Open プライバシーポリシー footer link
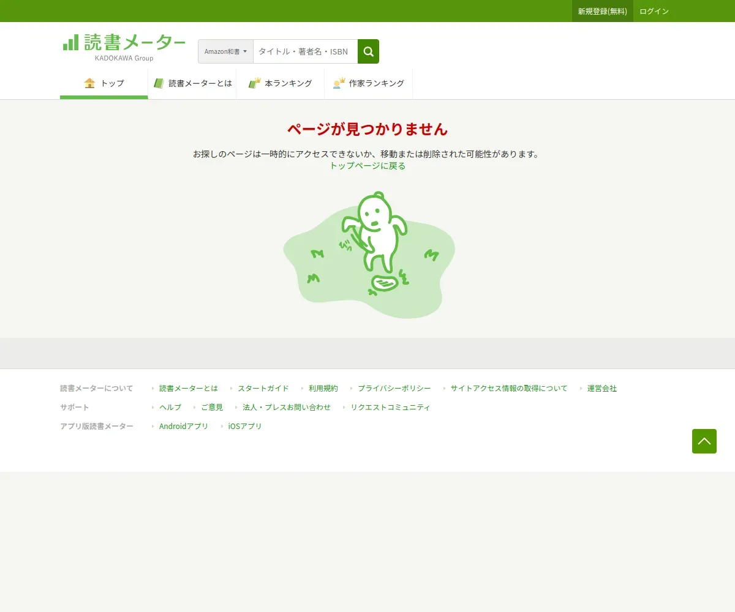Image resolution: width=735 pixels, height=612 pixels. (x=394, y=389)
